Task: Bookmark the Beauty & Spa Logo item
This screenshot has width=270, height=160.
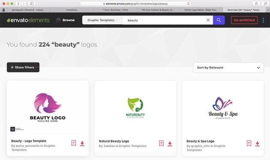Action: 249,143
